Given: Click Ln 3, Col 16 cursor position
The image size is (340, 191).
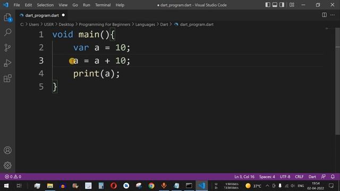Looking at the screenshot, I should coord(244,177).
